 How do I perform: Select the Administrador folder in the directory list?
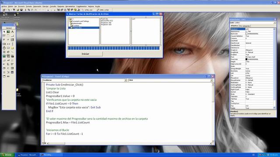click(x=76, y=23)
